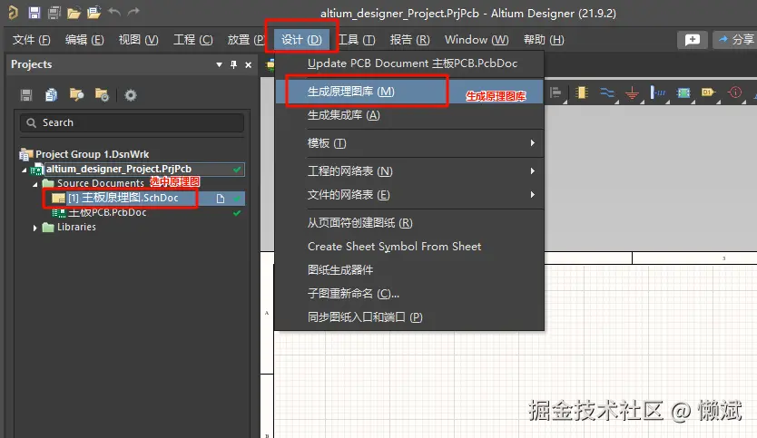This screenshot has height=438, width=757.
Task: Select altium_designer_Project.PrjPcb in the tree
Action: point(119,169)
